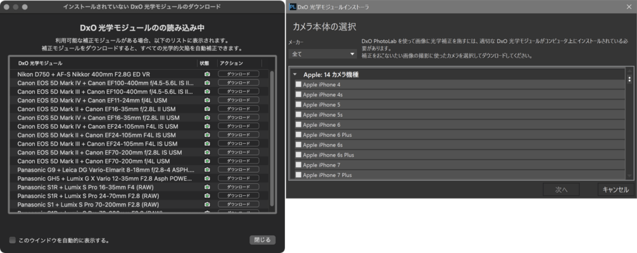
Task: Click status icon for 5D Mark IV EF16-35mm f/2.8L III
Action: pos(207,117)
